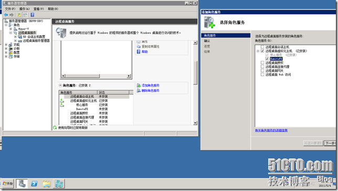
Task: Click the 删除角色服务 link
Action: pyautogui.click(x=151, y=91)
